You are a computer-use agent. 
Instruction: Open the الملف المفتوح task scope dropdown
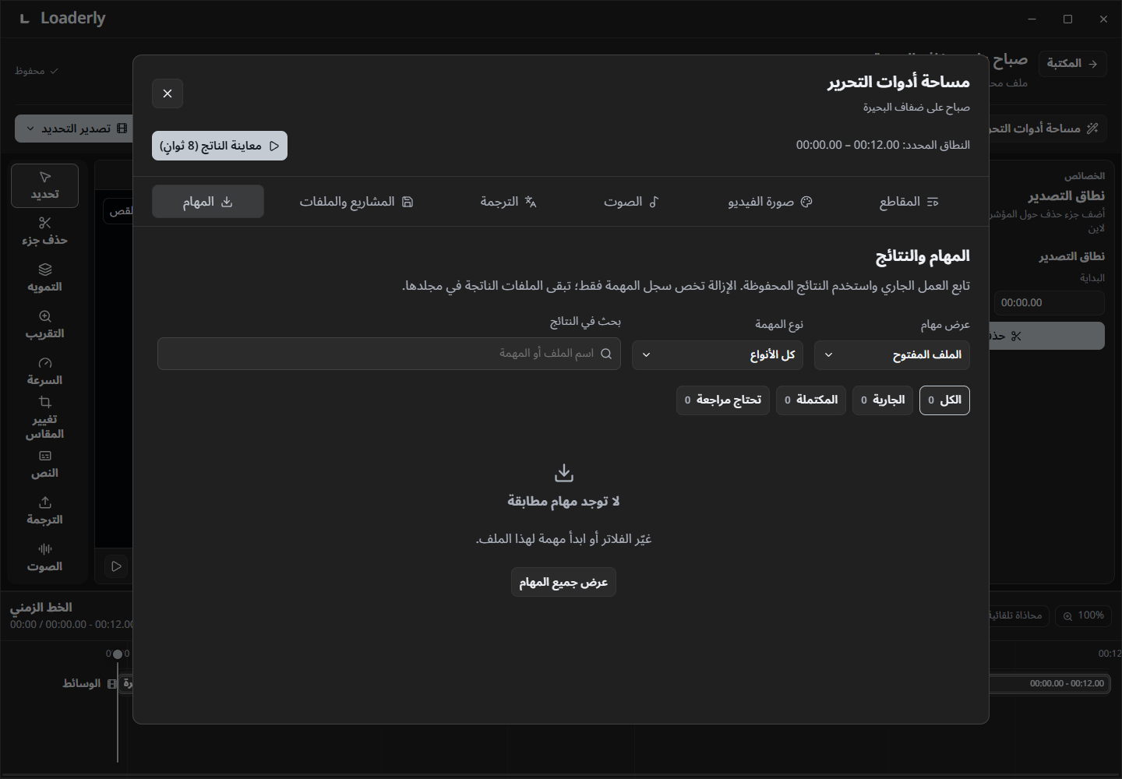point(892,355)
